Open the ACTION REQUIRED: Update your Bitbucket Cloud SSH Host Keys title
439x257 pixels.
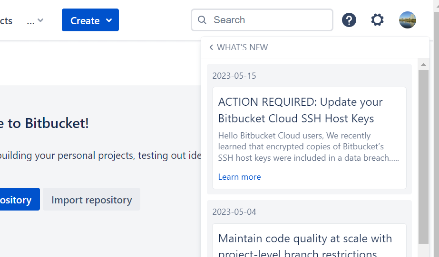click(300, 110)
